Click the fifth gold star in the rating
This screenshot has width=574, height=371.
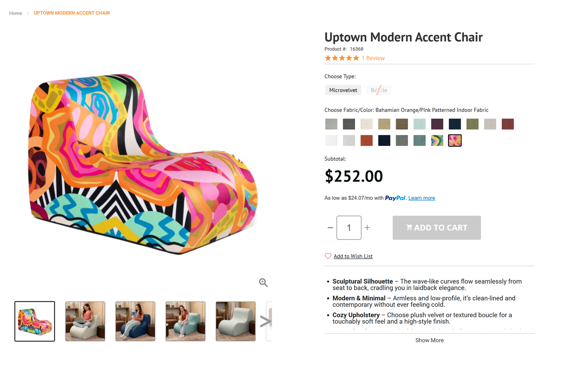point(356,58)
